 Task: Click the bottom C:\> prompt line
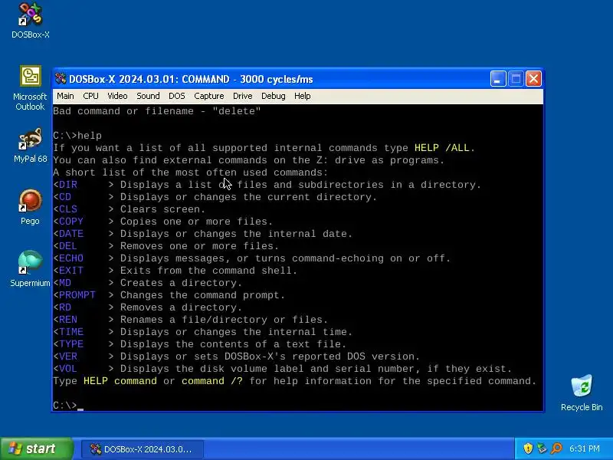tap(68, 406)
